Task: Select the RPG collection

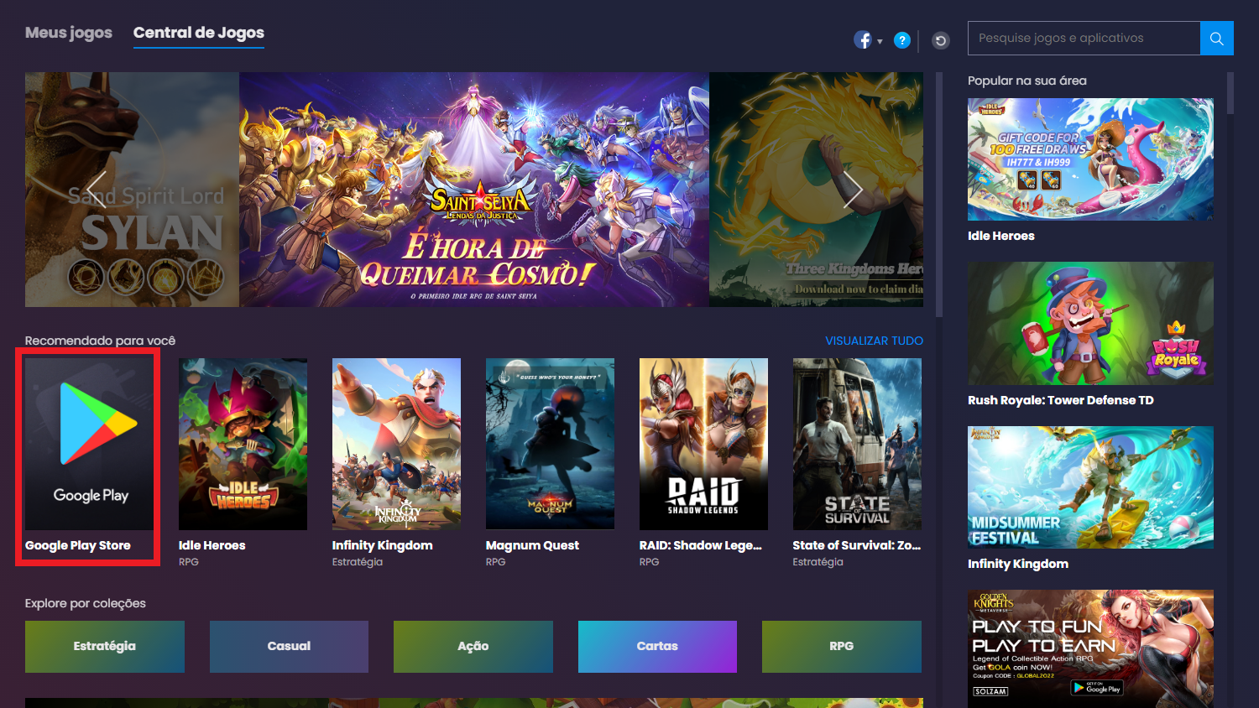Action: (840, 646)
